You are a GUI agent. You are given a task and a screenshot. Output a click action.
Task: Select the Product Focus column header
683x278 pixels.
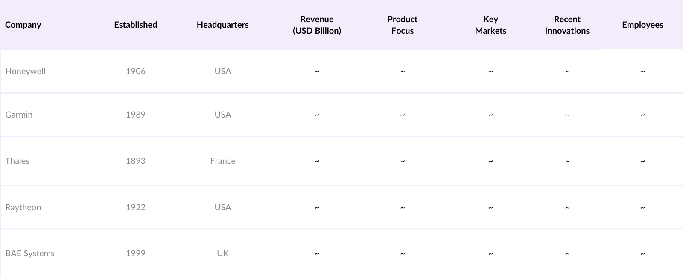tap(402, 25)
